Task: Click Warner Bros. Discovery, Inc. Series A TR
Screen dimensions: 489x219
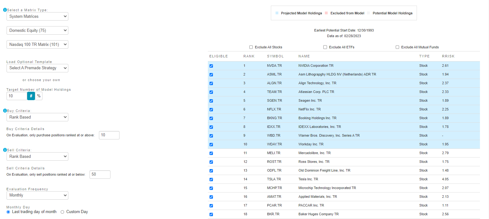Action: tap(329, 136)
